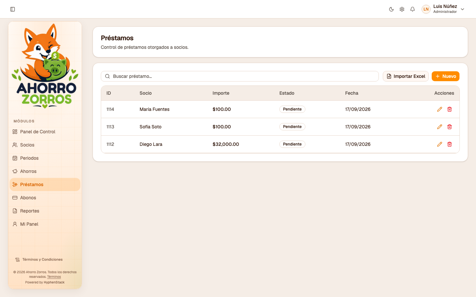476x297 pixels.
Task: Select the Diego Lara name cell
Action: point(151,144)
